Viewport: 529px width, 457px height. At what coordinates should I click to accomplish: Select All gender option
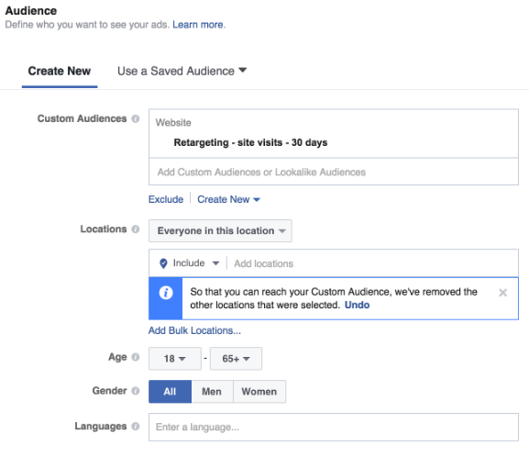(170, 392)
